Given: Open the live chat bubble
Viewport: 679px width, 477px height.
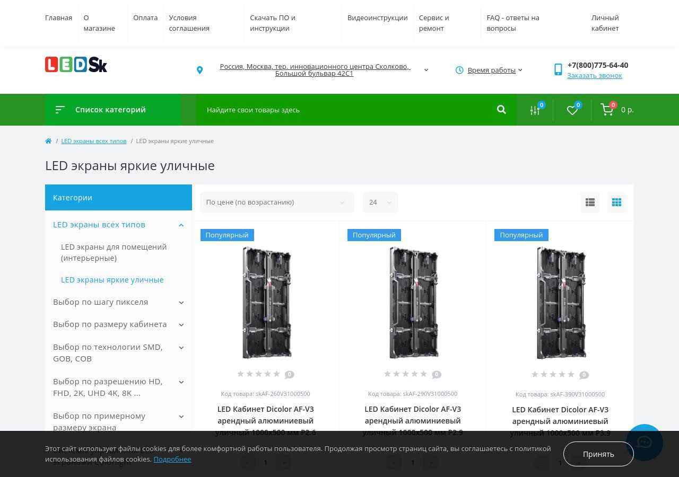Looking at the screenshot, I should coord(645,443).
